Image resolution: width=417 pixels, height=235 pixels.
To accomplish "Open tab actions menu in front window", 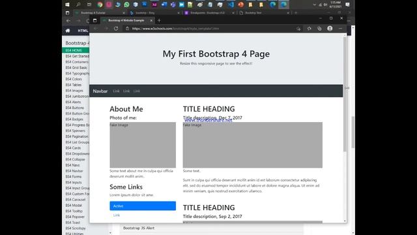I will tap(95, 20).
